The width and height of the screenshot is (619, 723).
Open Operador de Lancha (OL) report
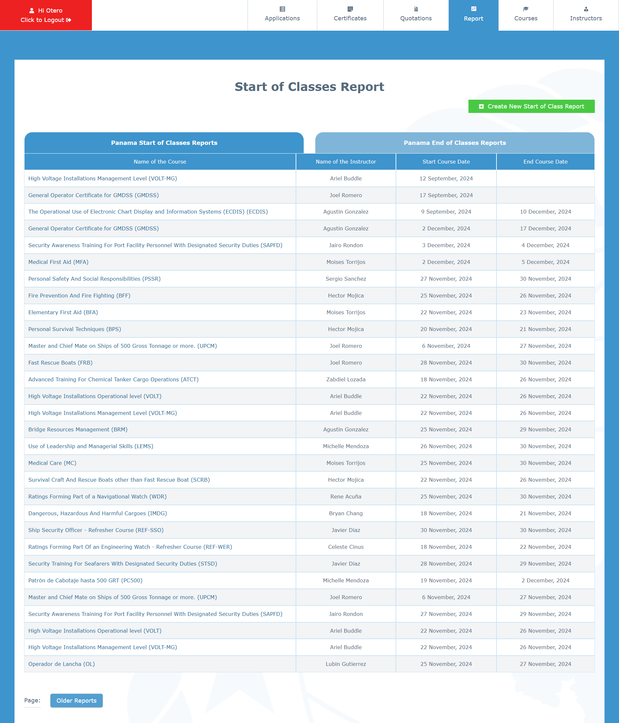[x=61, y=664]
